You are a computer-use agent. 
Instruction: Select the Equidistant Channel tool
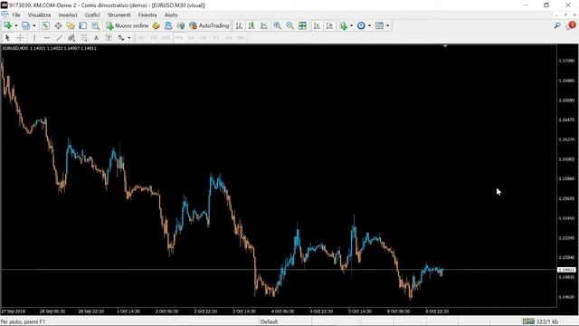[71, 38]
